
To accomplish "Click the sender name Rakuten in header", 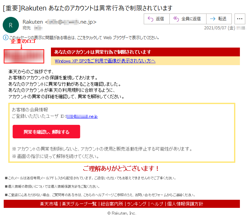I will pos(33,22).
